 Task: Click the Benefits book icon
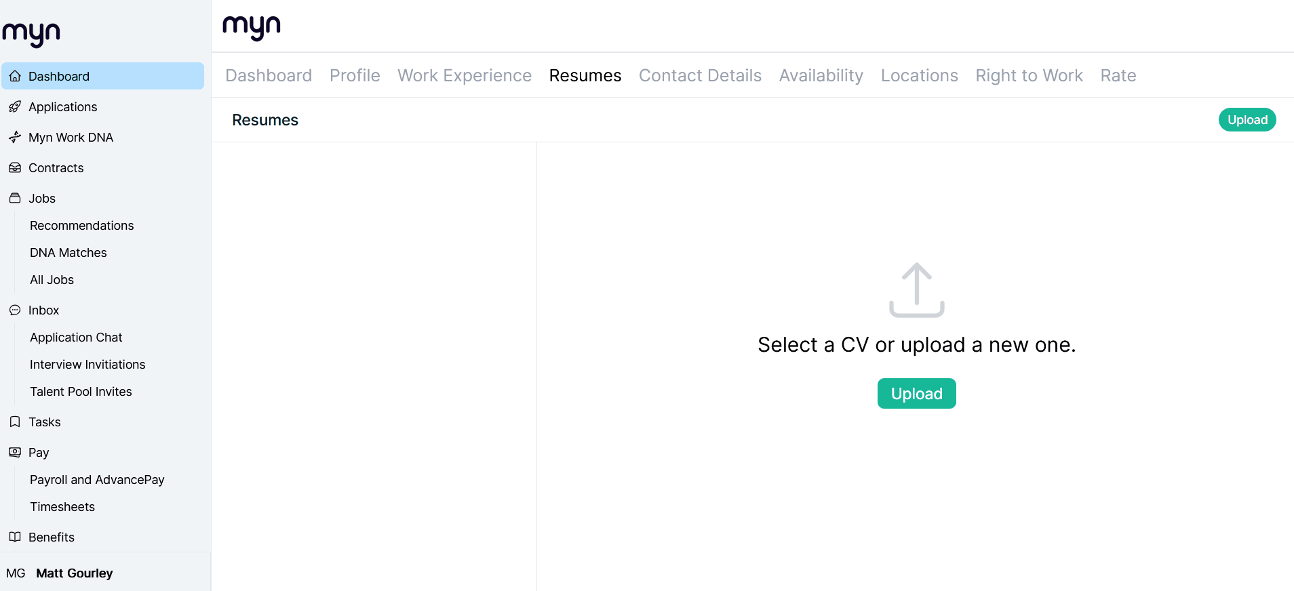[15, 537]
